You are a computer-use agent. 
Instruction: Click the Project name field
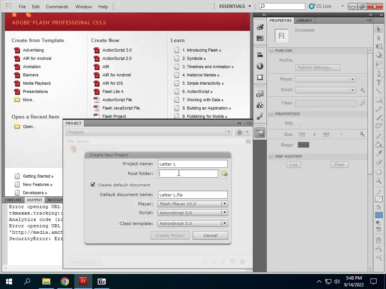point(193,164)
